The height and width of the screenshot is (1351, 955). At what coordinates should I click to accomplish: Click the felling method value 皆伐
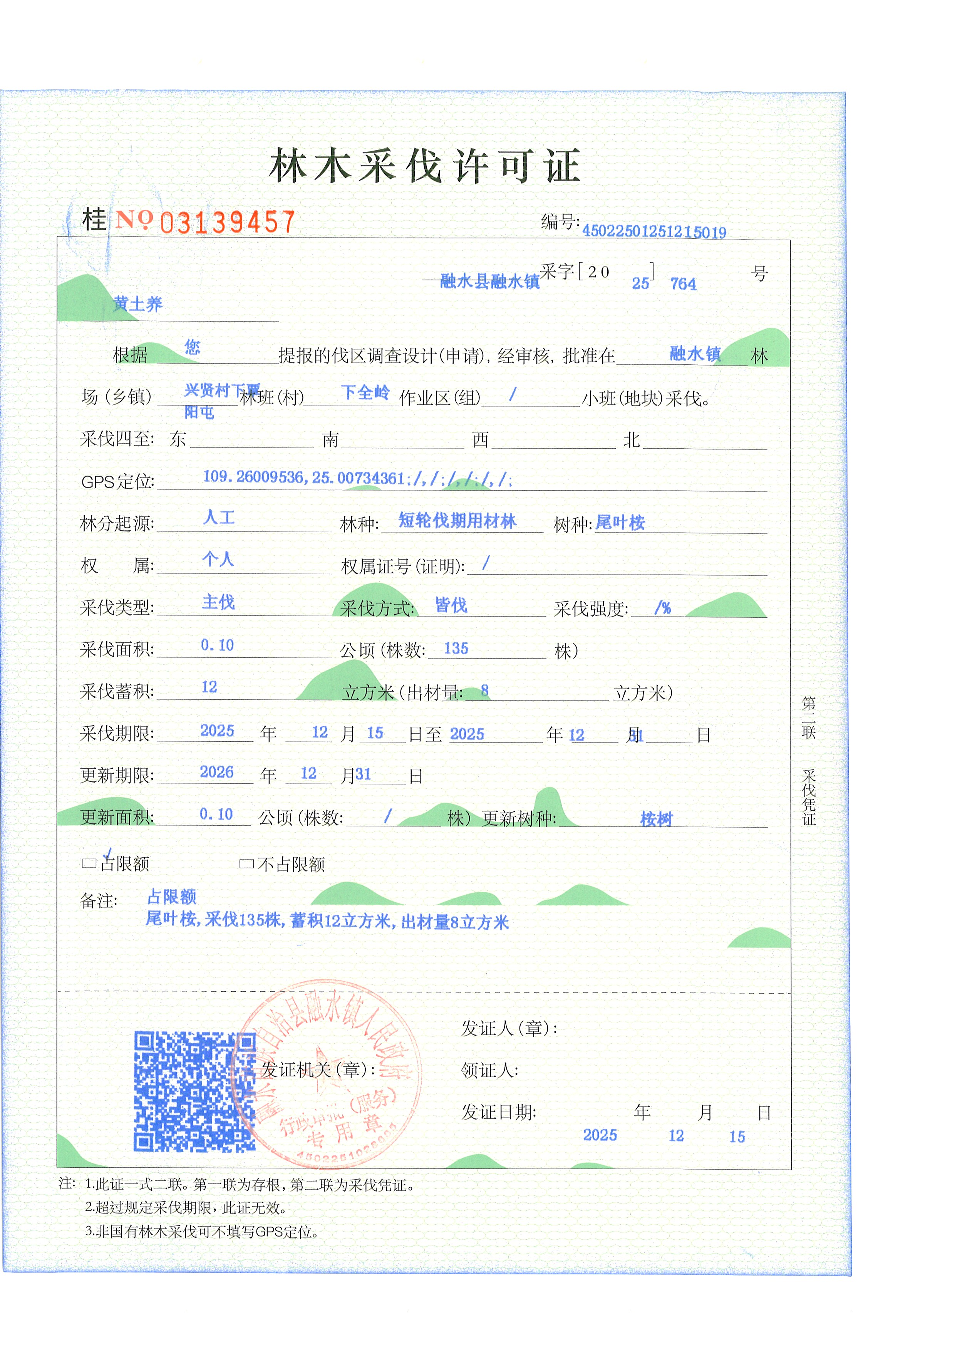pyautogui.click(x=451, y=605)
